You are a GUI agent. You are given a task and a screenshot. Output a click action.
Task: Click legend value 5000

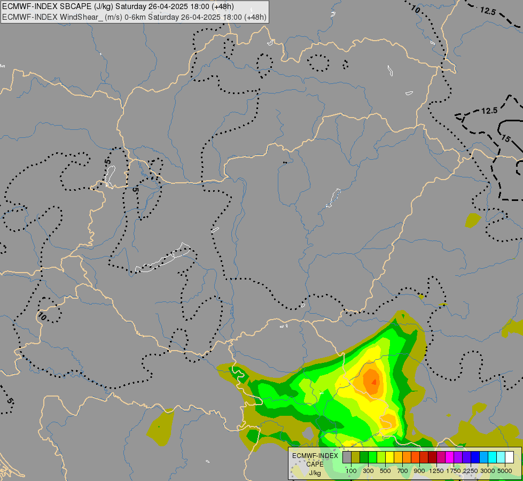pos(505,471)
